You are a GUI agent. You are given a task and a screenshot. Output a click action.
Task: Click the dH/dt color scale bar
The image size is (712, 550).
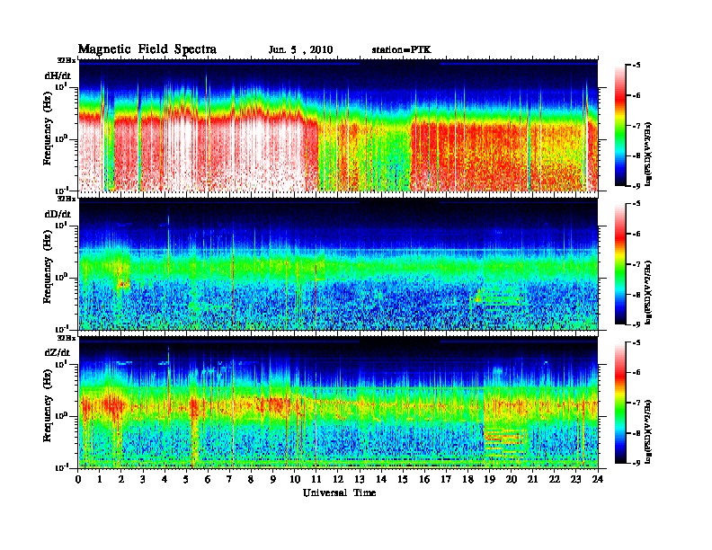pyautogui.click(x=620, y=125)
